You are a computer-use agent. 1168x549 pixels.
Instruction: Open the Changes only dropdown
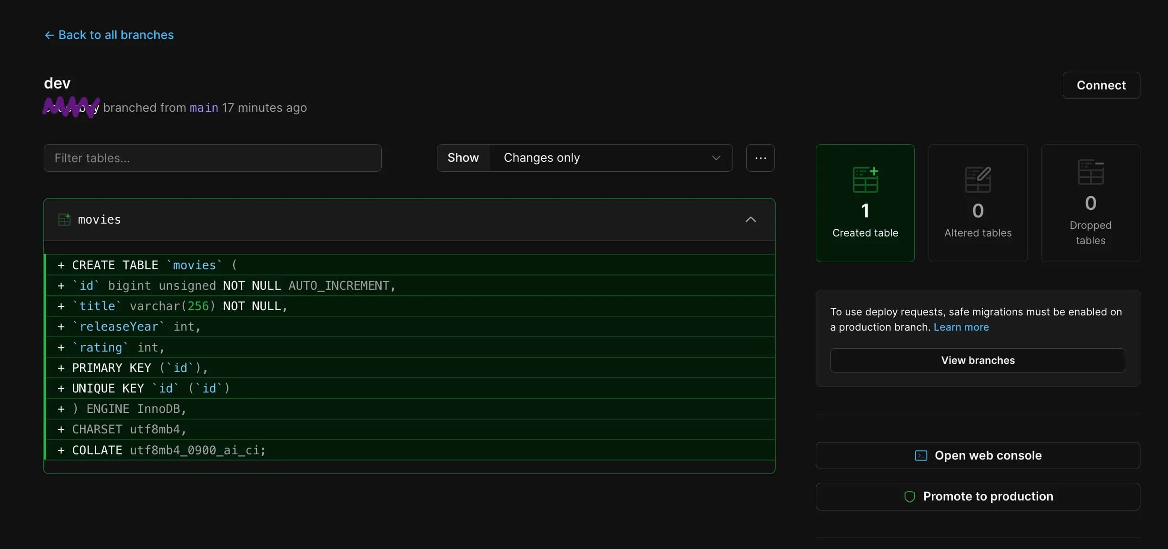(611, 158)
